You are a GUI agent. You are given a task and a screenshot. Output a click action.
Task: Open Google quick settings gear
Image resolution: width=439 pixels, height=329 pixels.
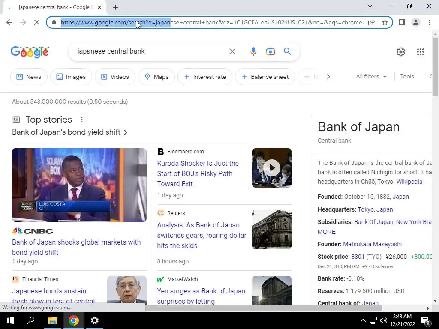point(401,52)
